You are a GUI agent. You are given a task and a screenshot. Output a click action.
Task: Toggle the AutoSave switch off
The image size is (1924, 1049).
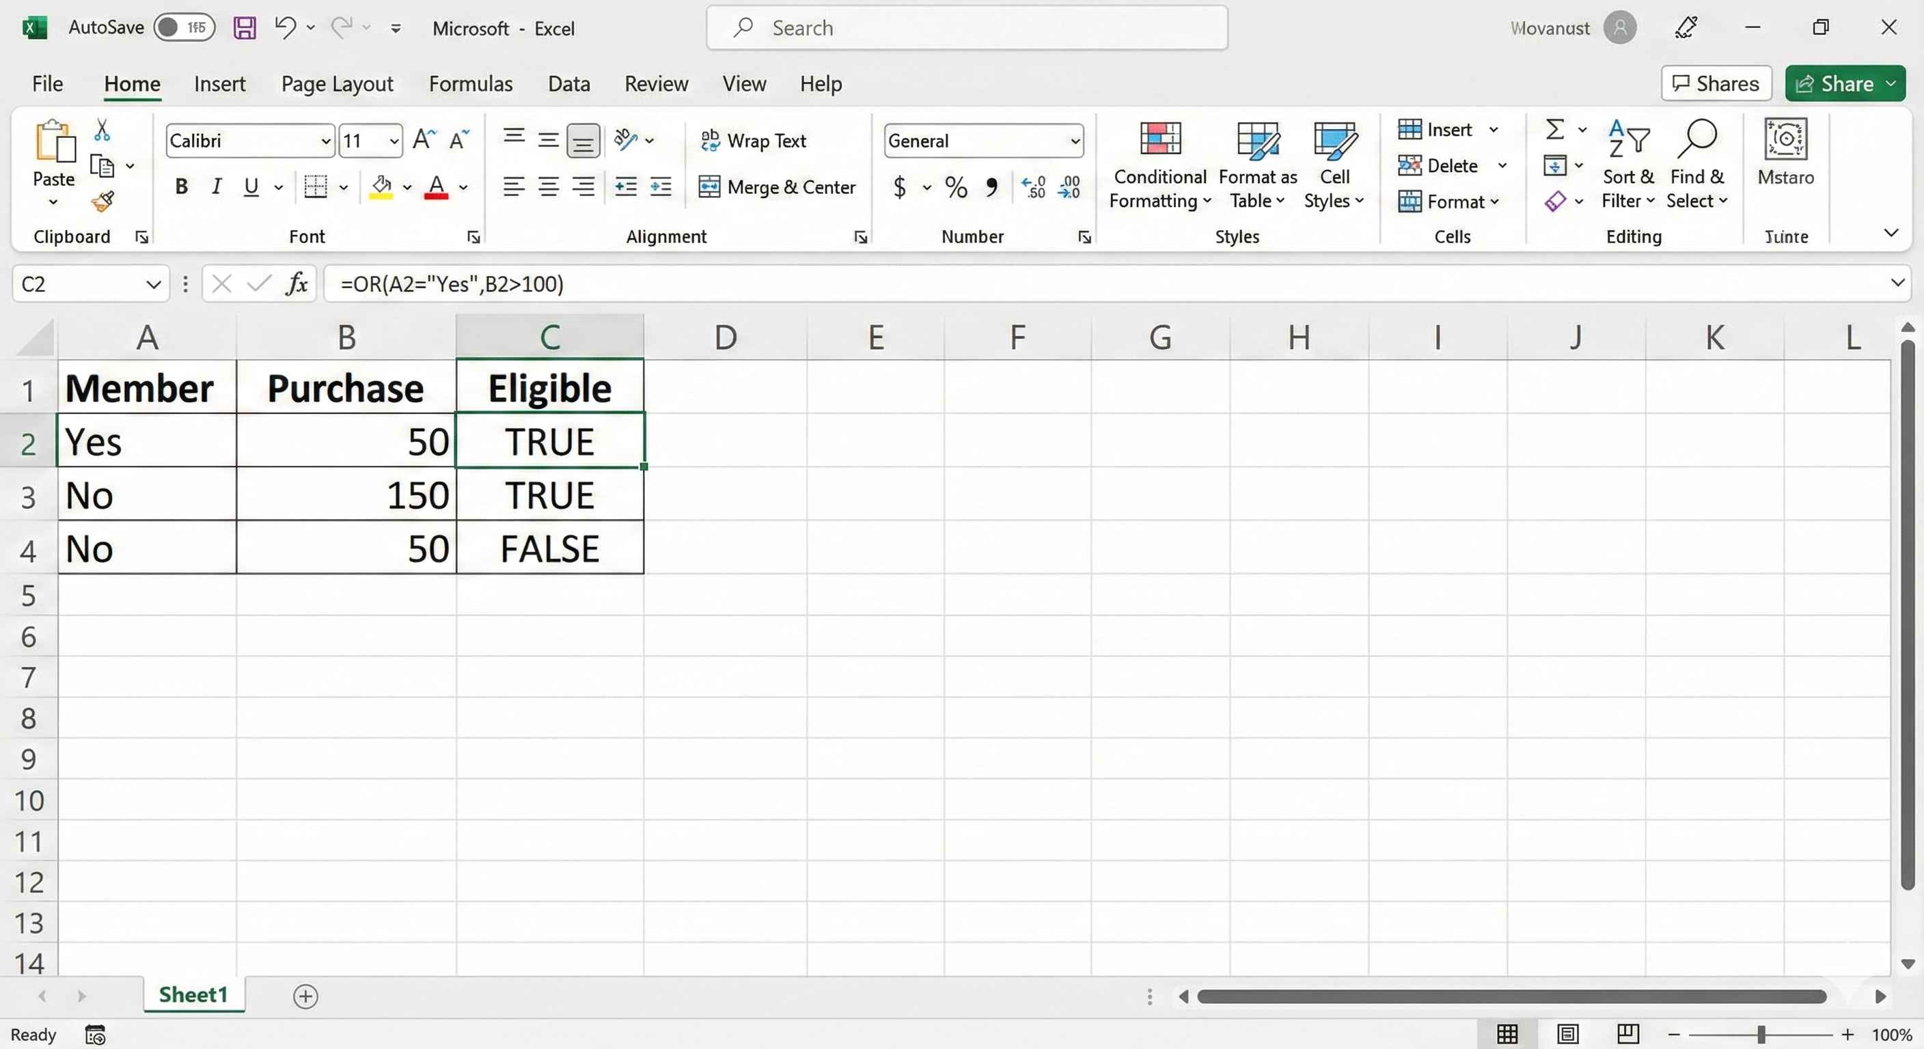(184, 27)
